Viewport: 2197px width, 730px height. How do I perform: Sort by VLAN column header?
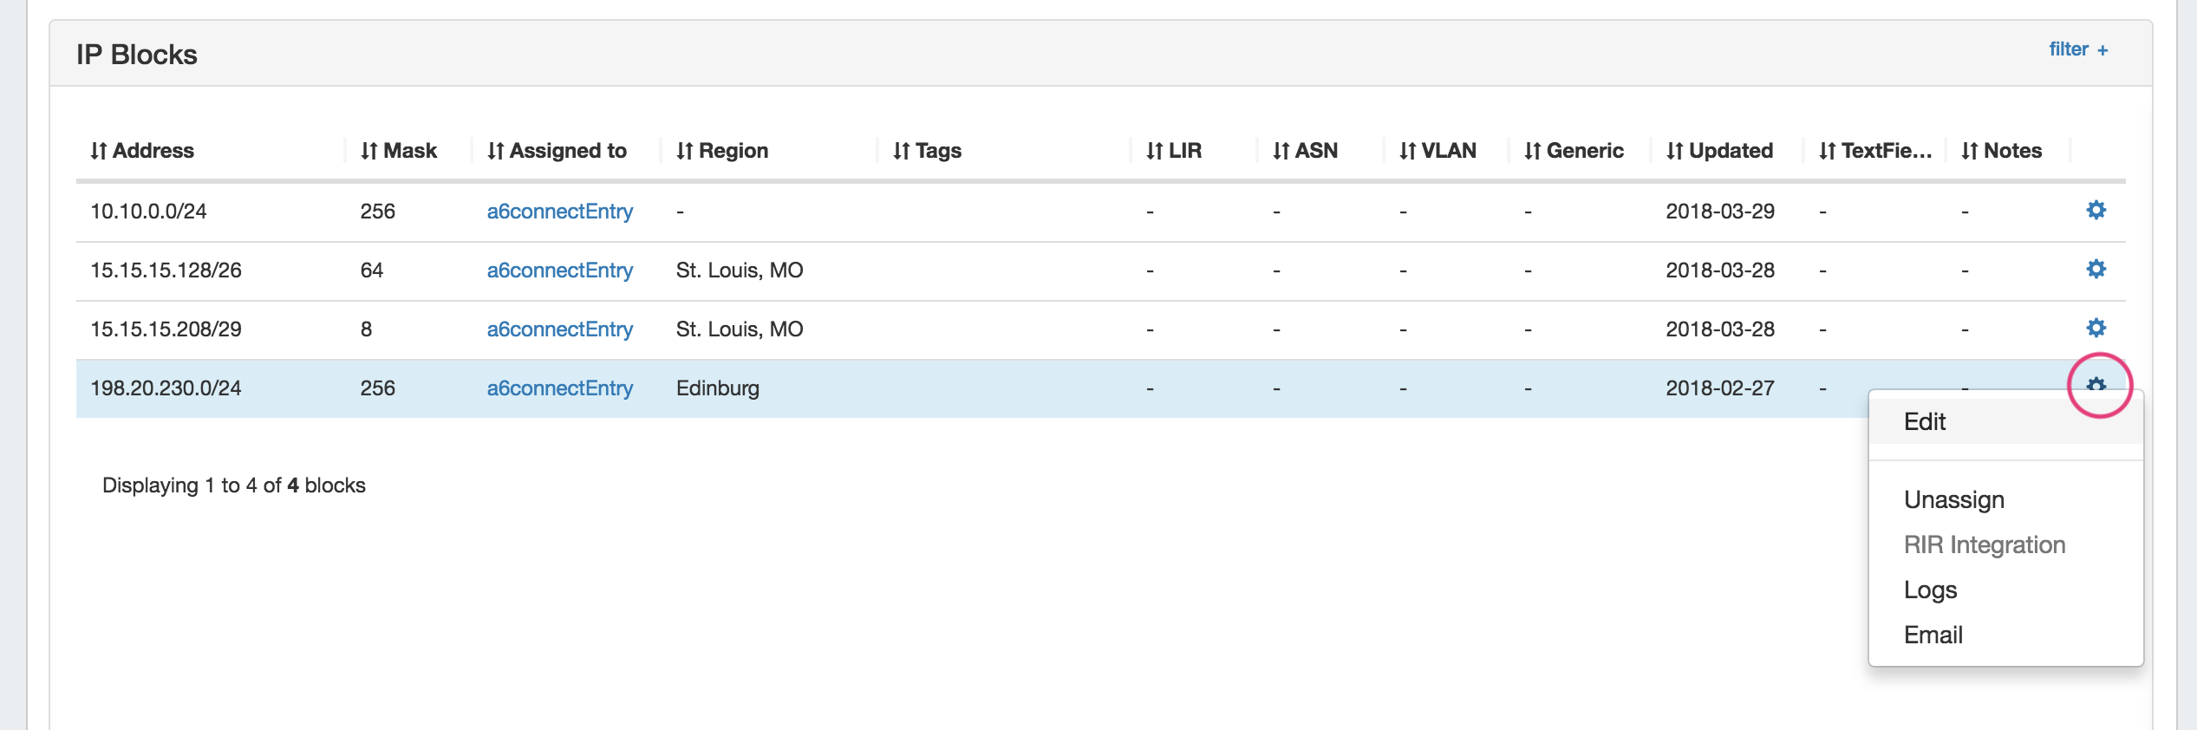1438,151
